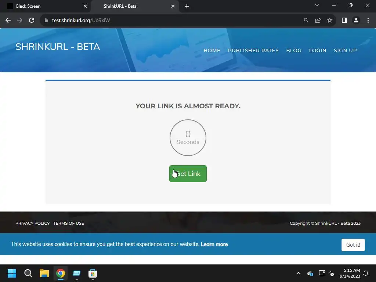The image size is (376, 282).
Task: Open the TERMS OF USE footer link
Action: tap(69, 223)
